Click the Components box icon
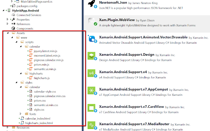 pos(13,28)
